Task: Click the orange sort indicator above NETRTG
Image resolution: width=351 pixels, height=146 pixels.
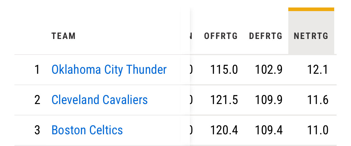Action: (311, 9)
